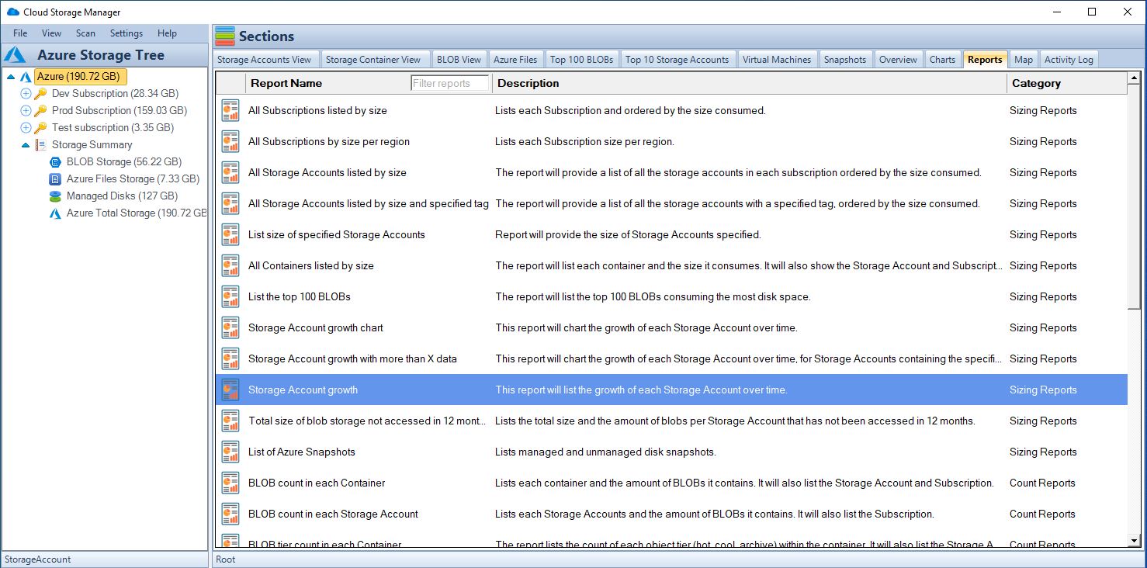Screen dimensions: 1147x568
Task: Open the Azure Files tab
Action: pos(515,60)
